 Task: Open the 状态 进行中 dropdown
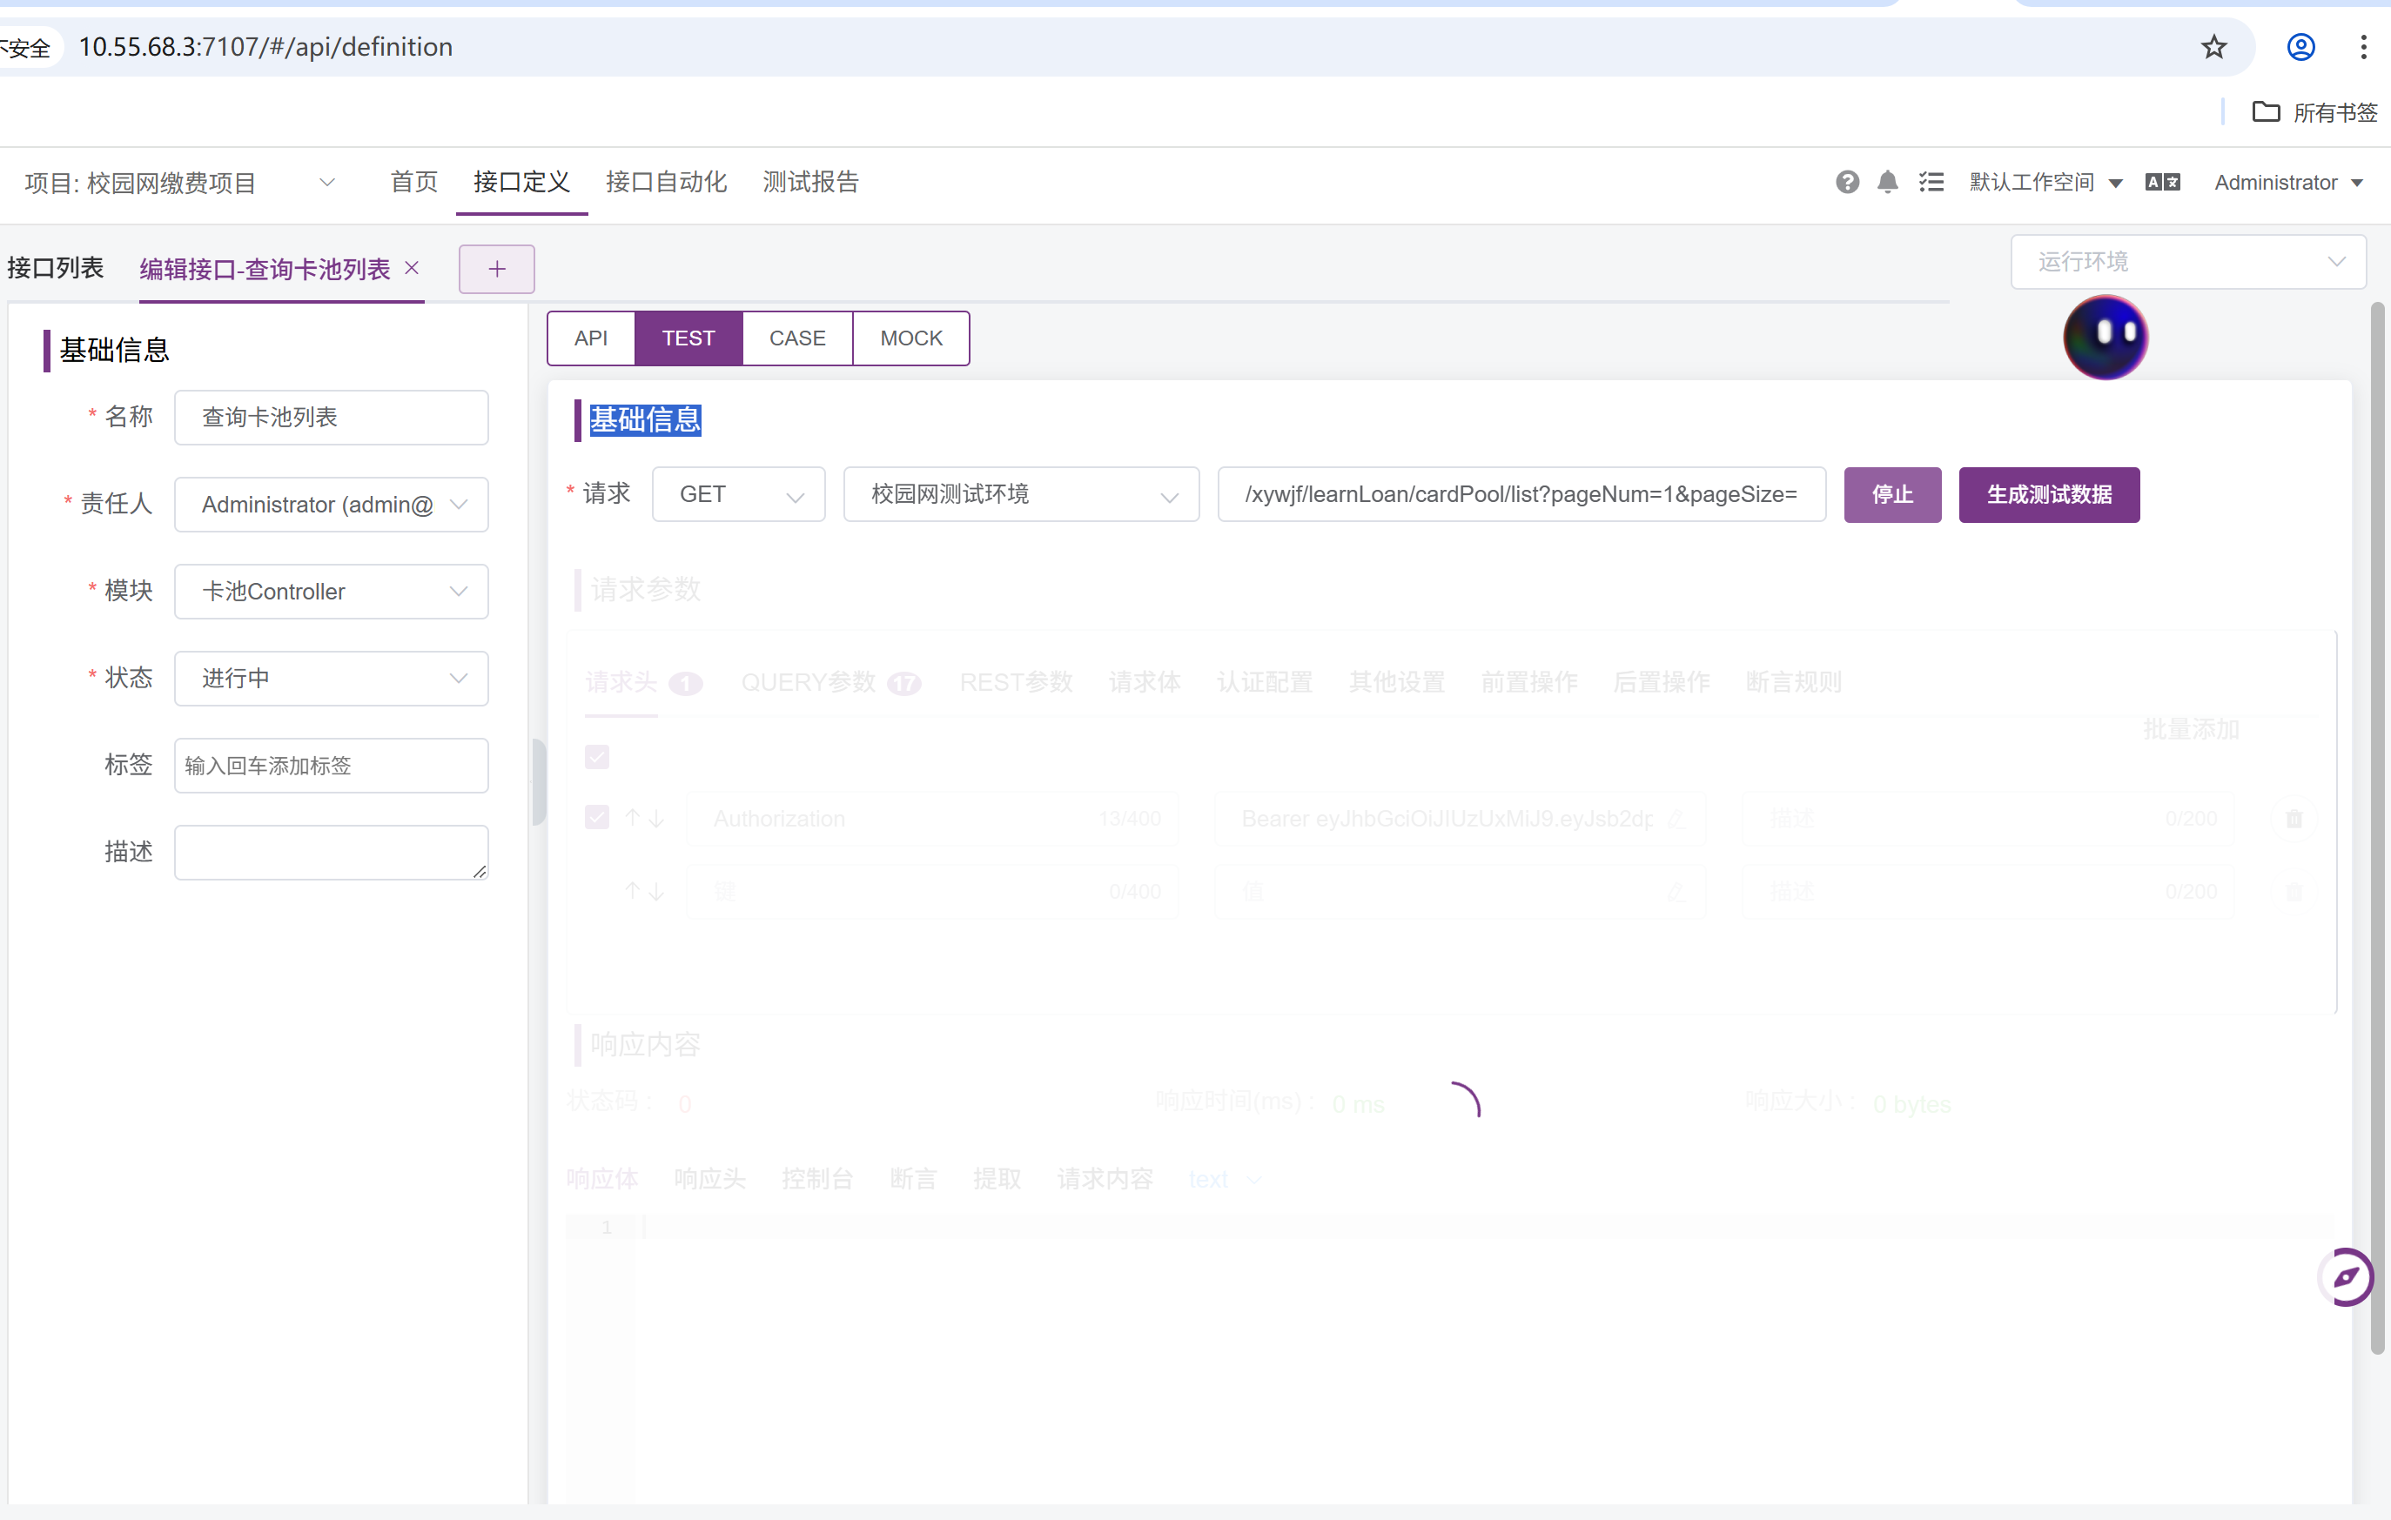click(331, 678)
